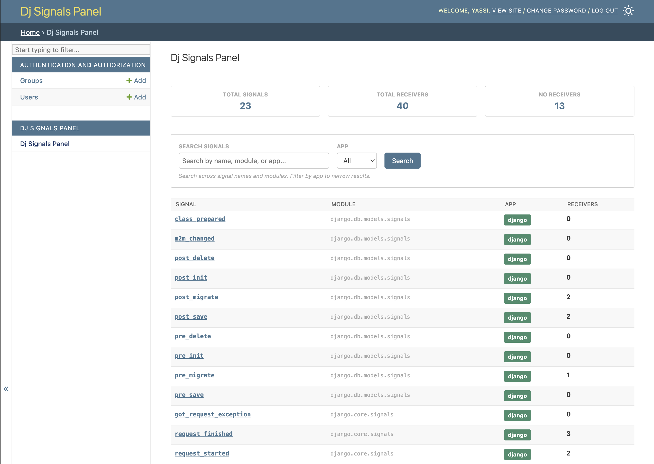The width and height of the screenshot is (654, 464).
Task: Focus the Search signals input field
Action: tap(253, 161)
